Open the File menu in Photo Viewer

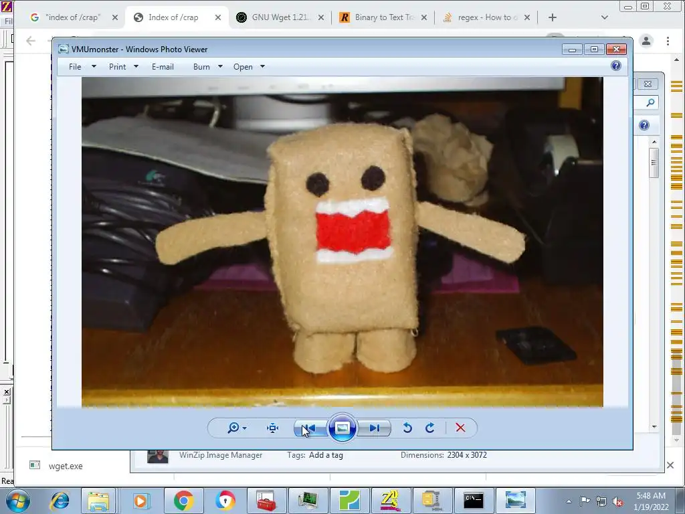coord(75,67)
